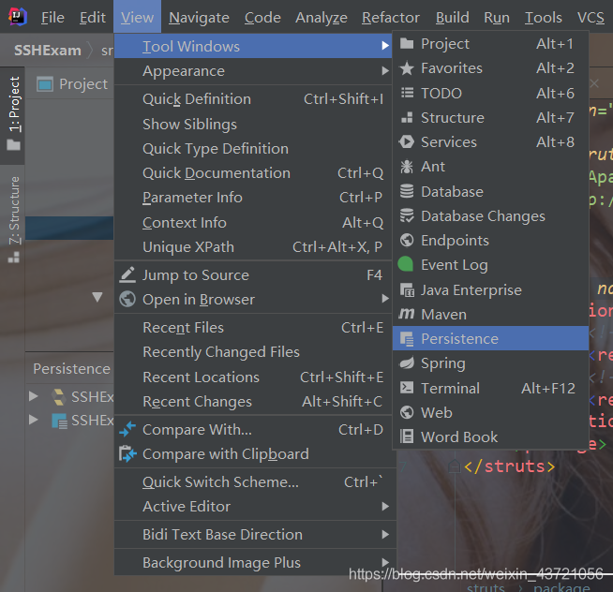This screenshot has width=613, height=592.
Task: Click the down triangle in Project panel
Action: (x=97, y=297)
